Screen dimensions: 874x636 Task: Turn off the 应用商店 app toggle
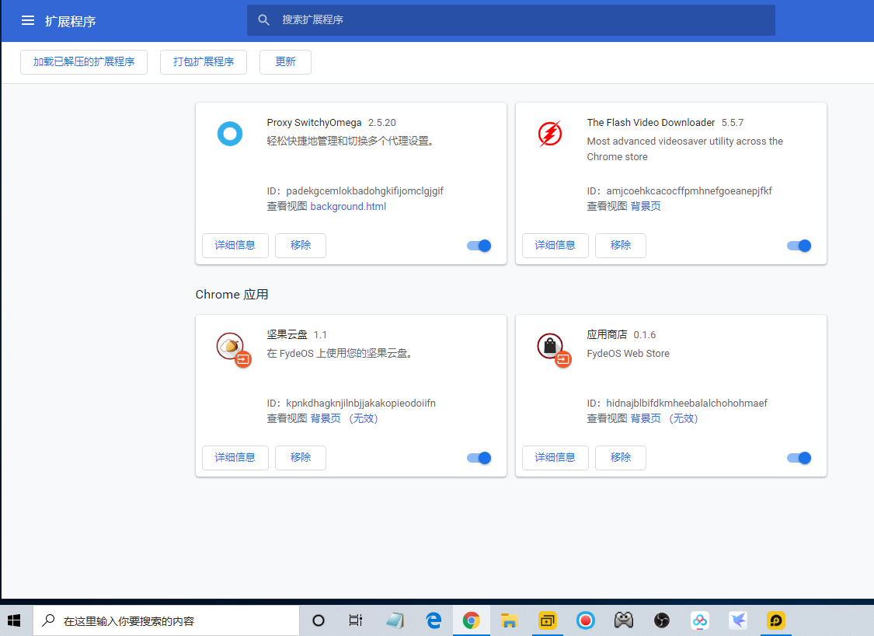tap(799, 458)
